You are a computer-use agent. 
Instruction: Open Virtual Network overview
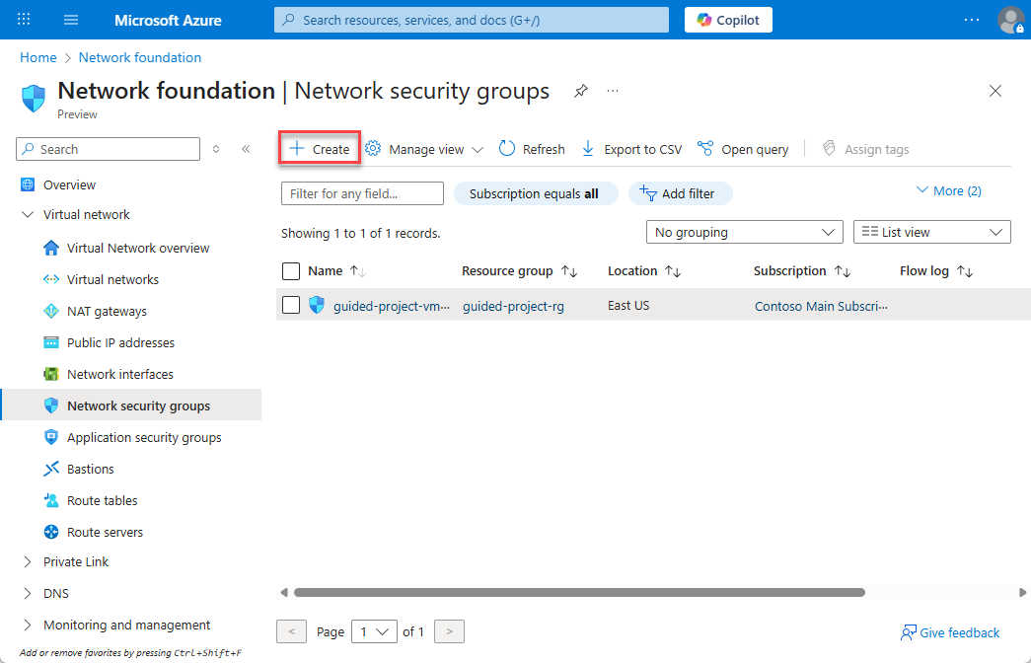point(138,248)
